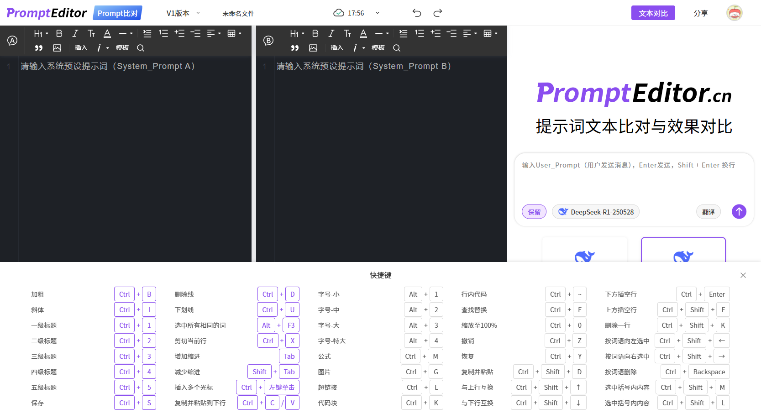Toggle bold in editor A toolbar
The width and height of the screenshot is (761, 419).
tap(59, 33)
